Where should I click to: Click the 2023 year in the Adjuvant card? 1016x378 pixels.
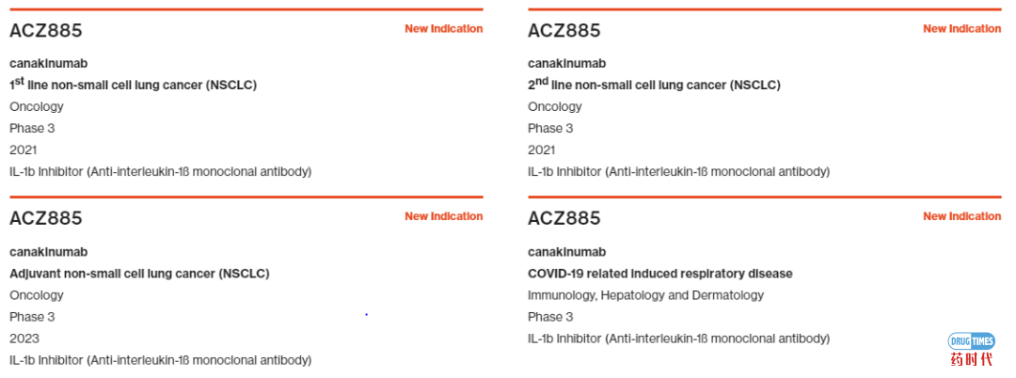24,339
